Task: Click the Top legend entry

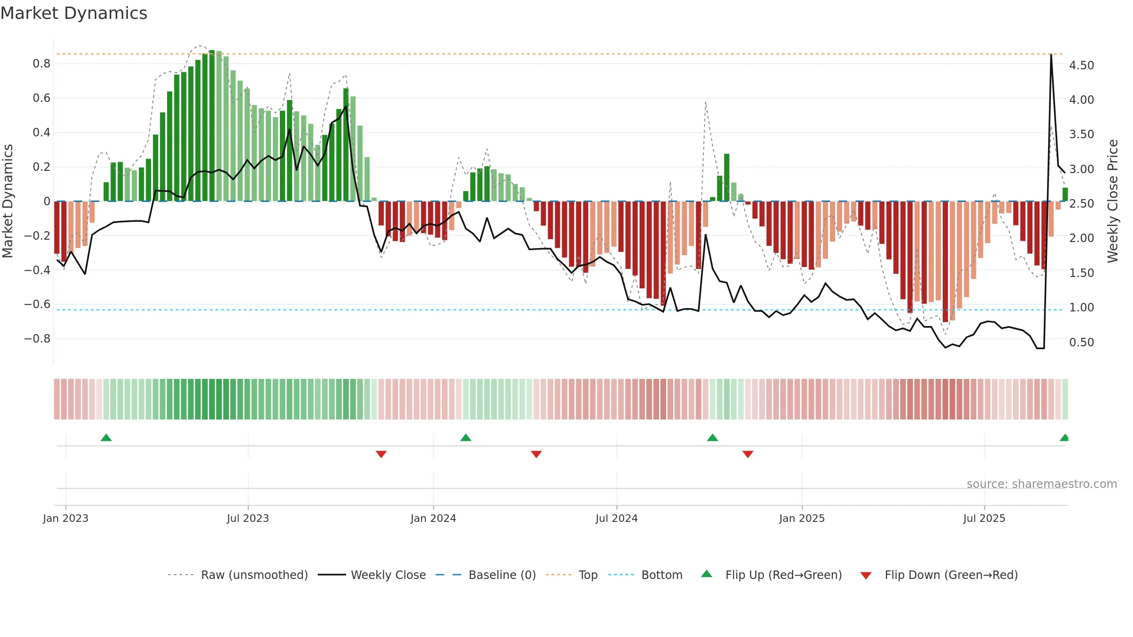Action: [x=571, y=575]
